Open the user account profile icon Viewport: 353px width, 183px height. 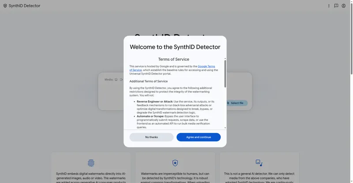pos(344,6)
